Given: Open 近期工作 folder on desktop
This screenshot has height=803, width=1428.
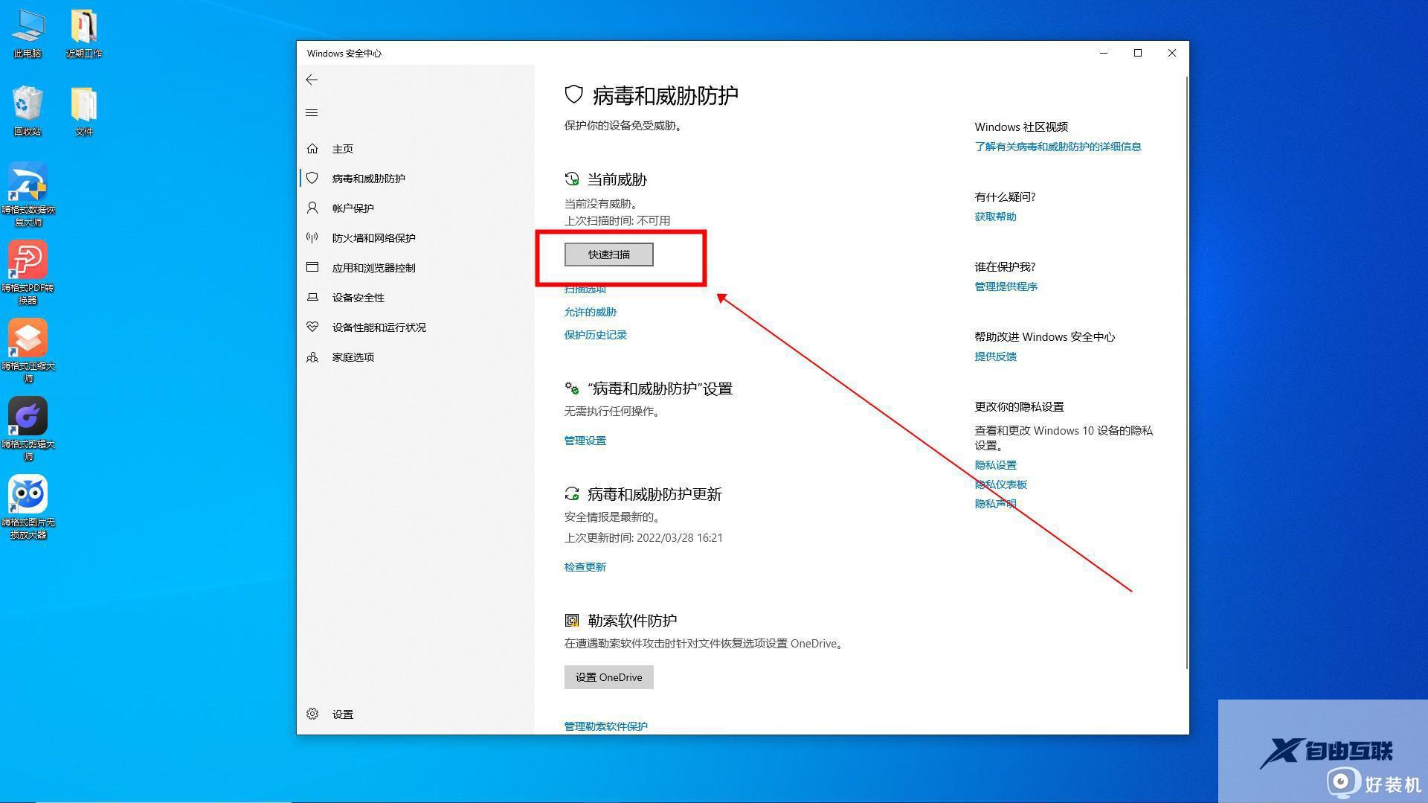Looking at the screenshot, I should 84,34.
